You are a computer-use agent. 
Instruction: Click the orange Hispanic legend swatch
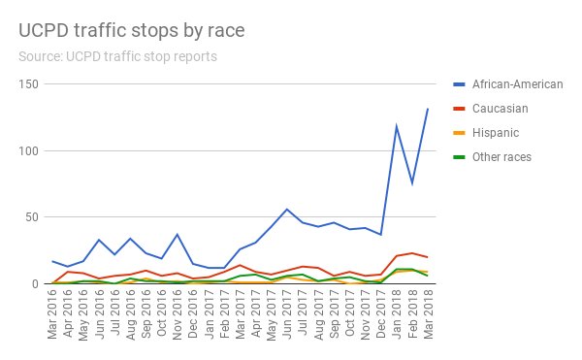tap(459, 133)
